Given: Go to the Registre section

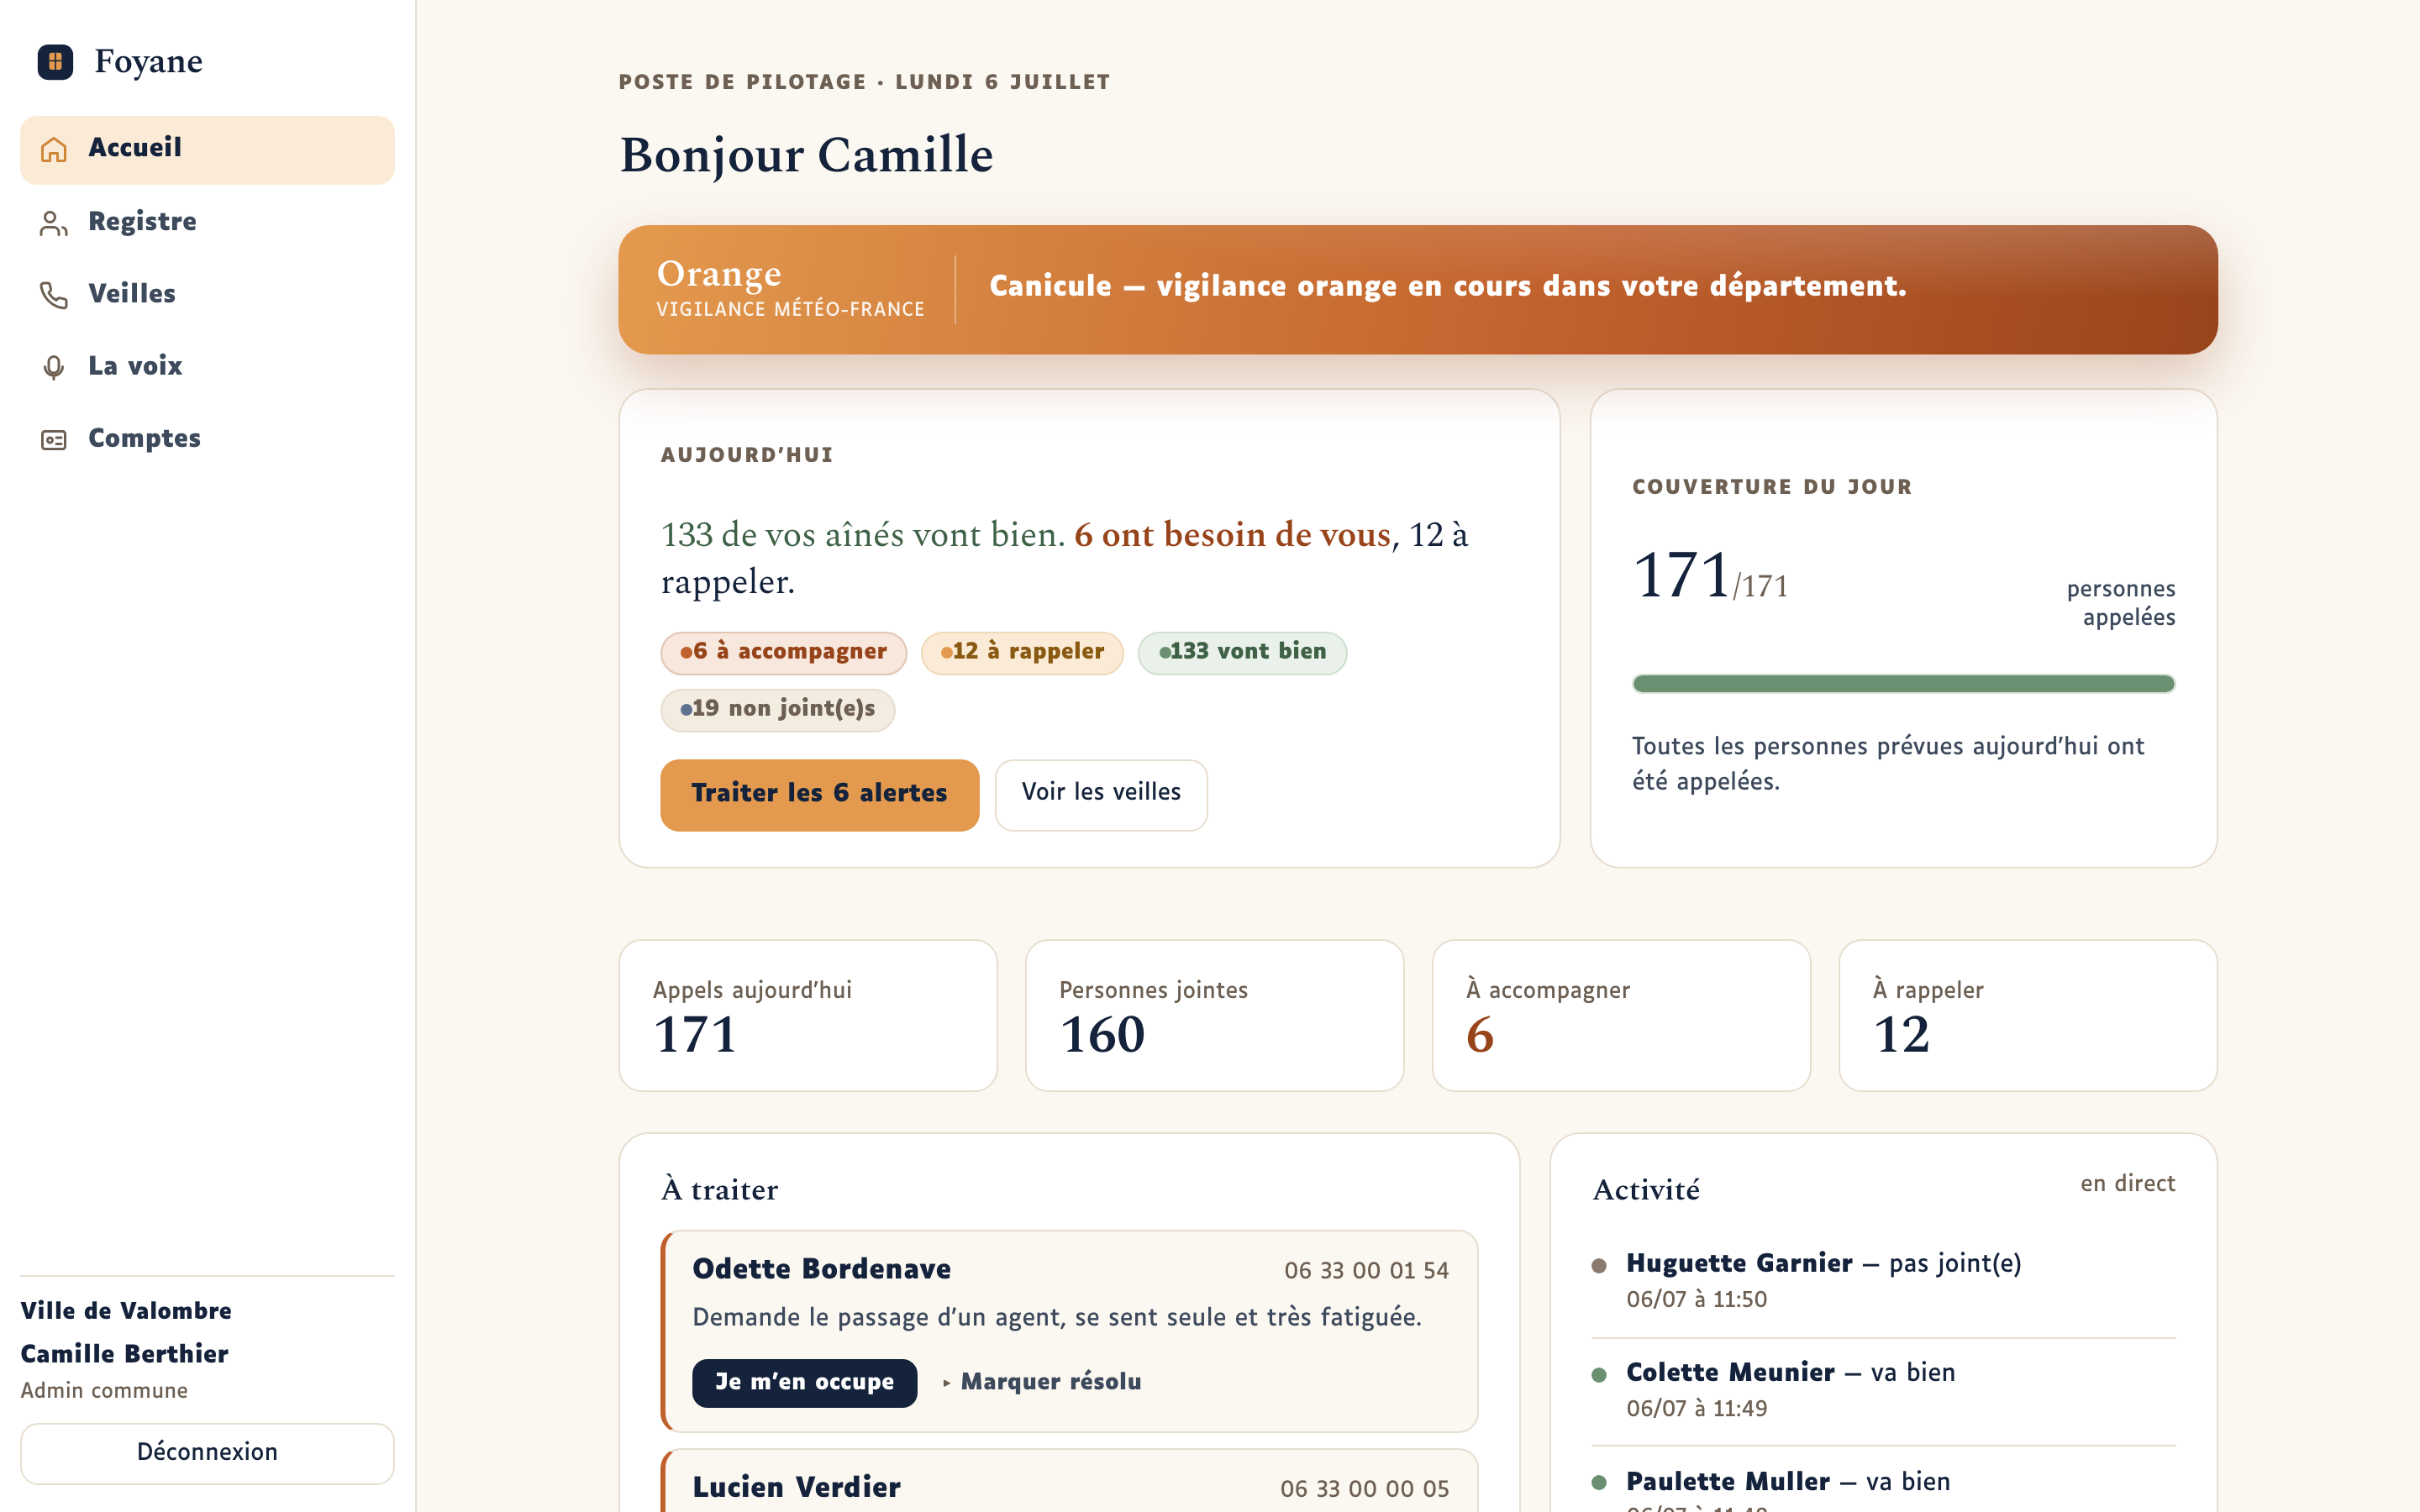Looking at the screenshot, I should 207,222.
